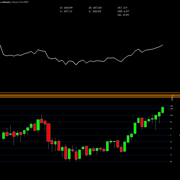Click the open value O: 103.09
Screen dimensions: 180x180
tap(66, 8)
